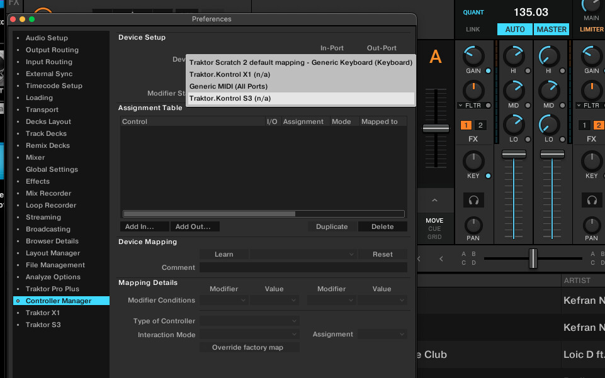Click deck A vertical fader handle

(436, 128)
